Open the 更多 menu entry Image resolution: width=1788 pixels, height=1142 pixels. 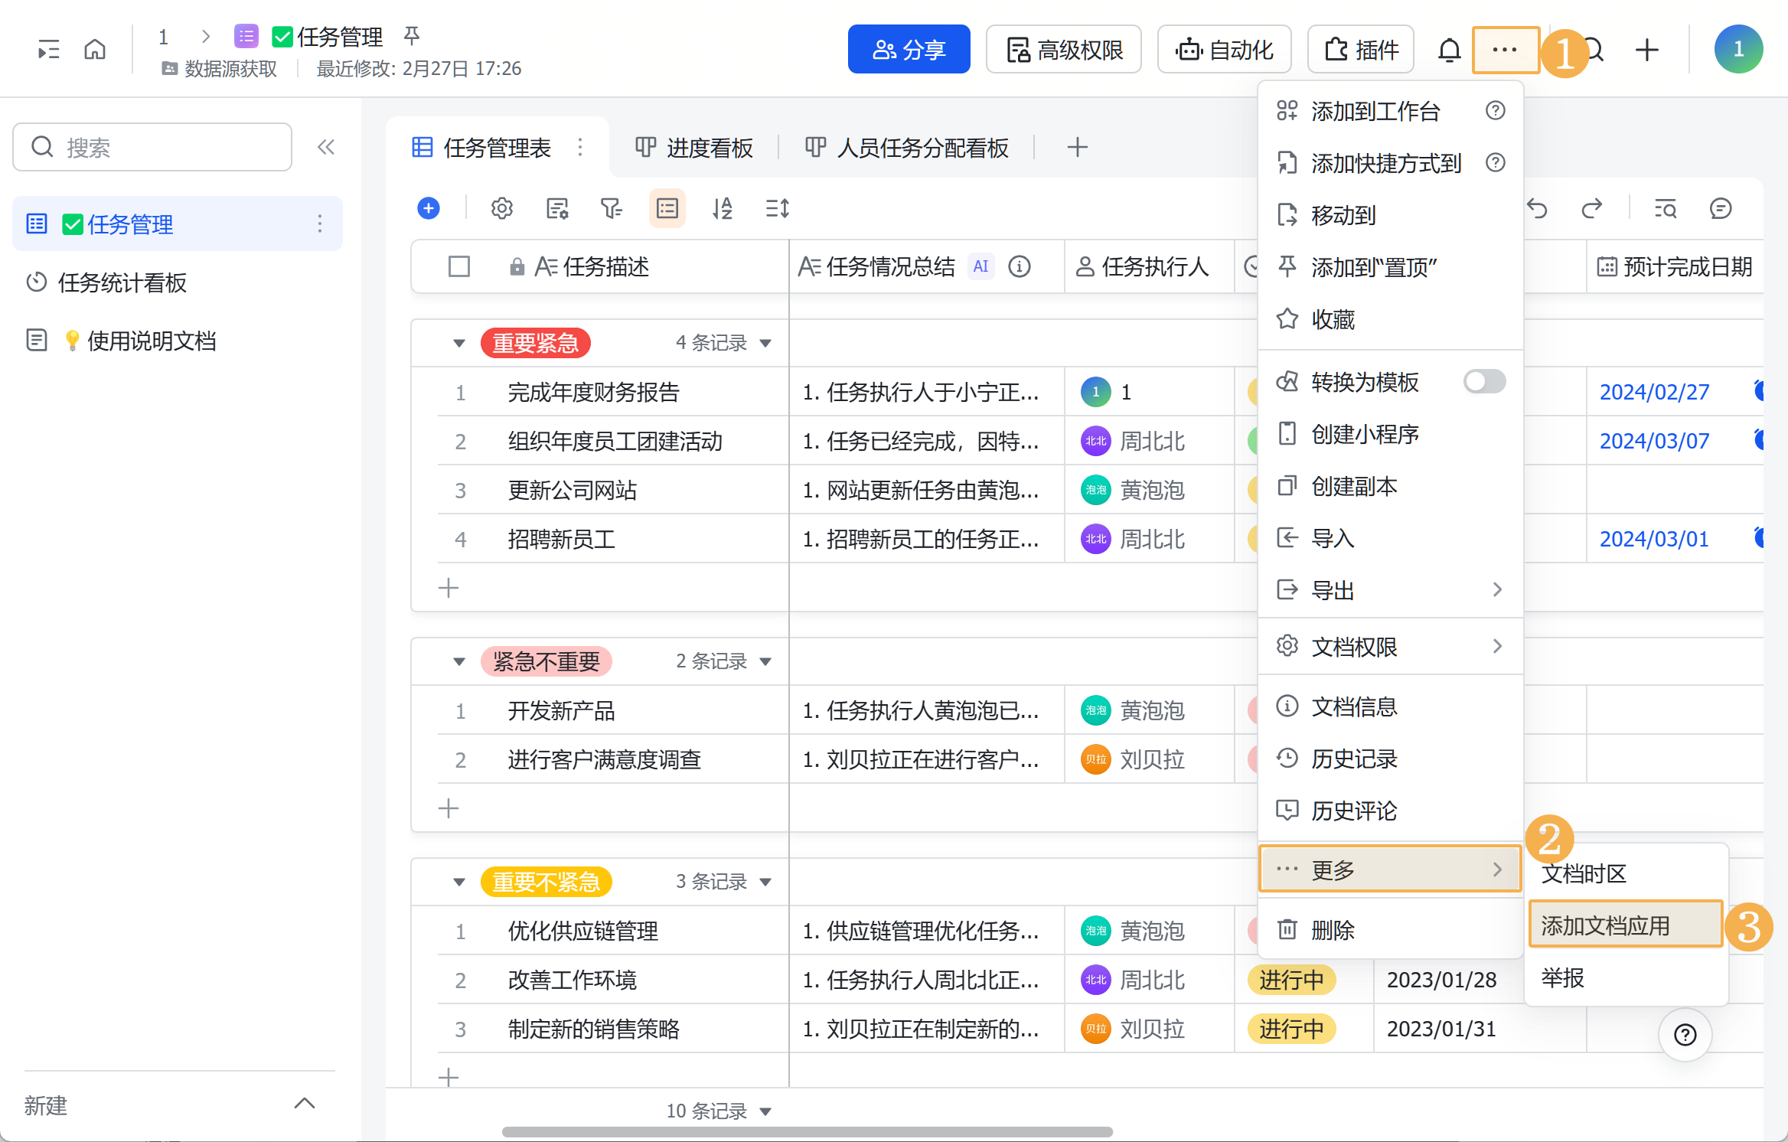coord(1390,869)
